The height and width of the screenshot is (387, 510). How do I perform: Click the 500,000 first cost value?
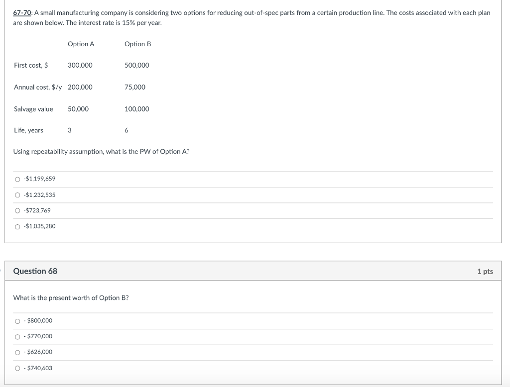[x=137, y=65]
